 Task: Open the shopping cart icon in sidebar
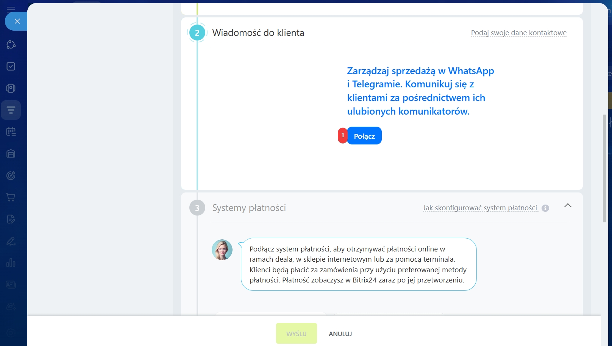tap(11, 197)
